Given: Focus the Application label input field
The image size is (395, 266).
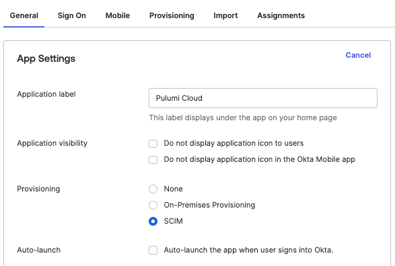Looking at the screenshot, I should click(263, 98).
